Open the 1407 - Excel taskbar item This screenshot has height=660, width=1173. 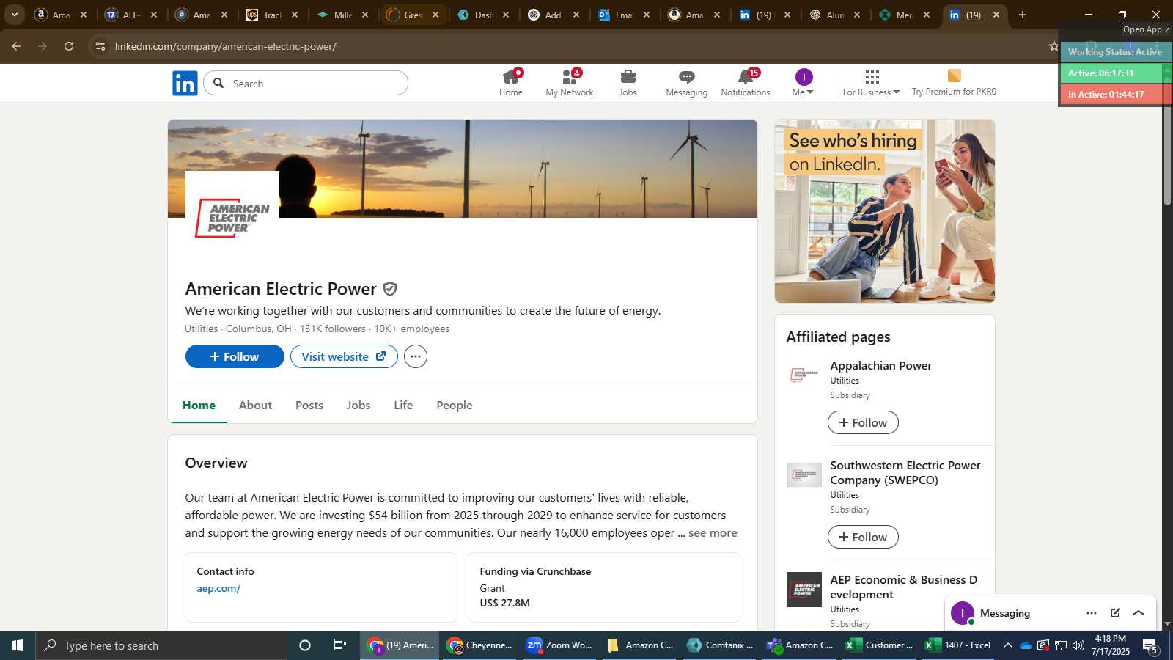click(960, 645)
